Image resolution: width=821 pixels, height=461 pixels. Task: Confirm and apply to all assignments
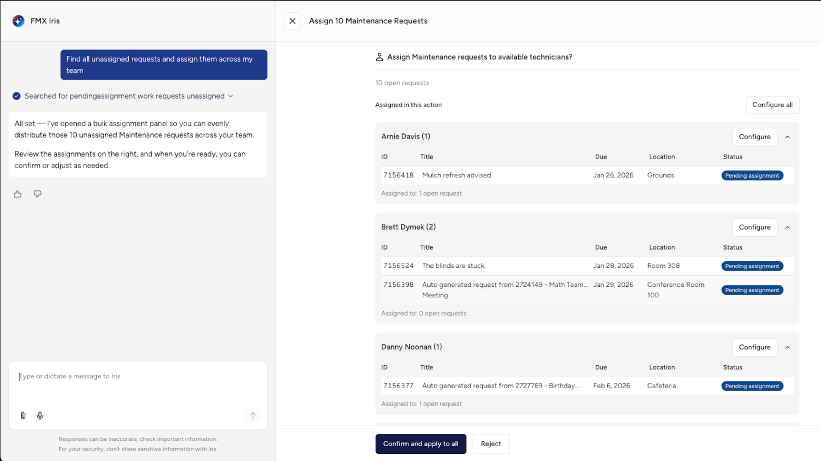(x=421, y=444)
